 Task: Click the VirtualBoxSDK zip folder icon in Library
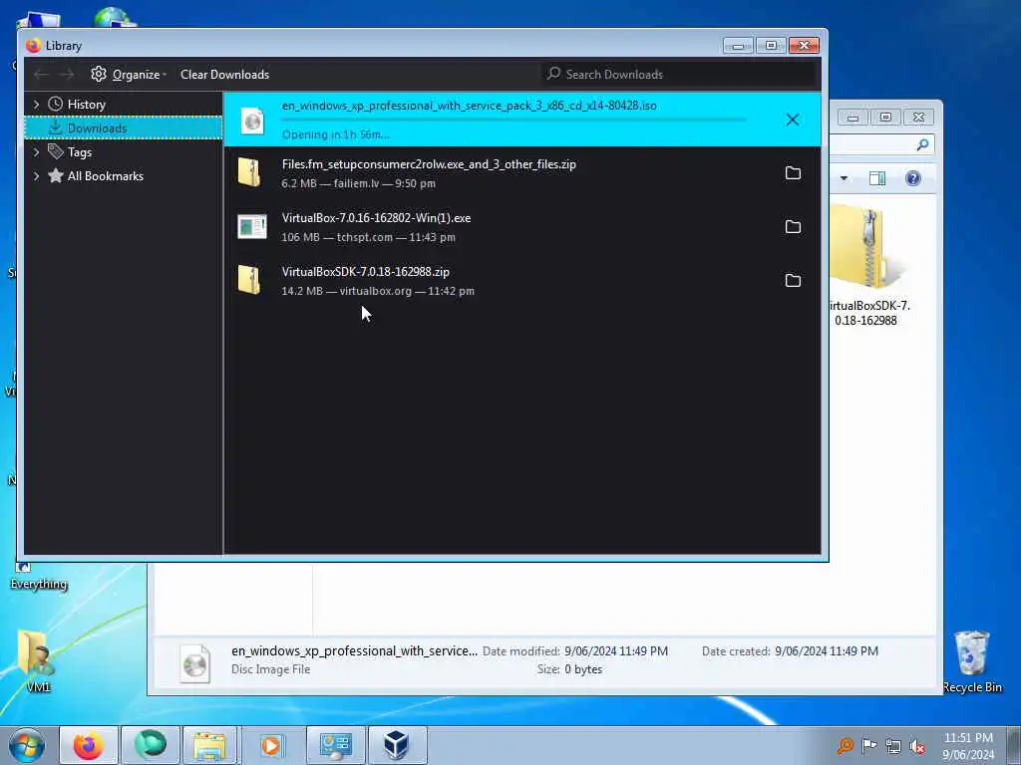pos(249,280)
